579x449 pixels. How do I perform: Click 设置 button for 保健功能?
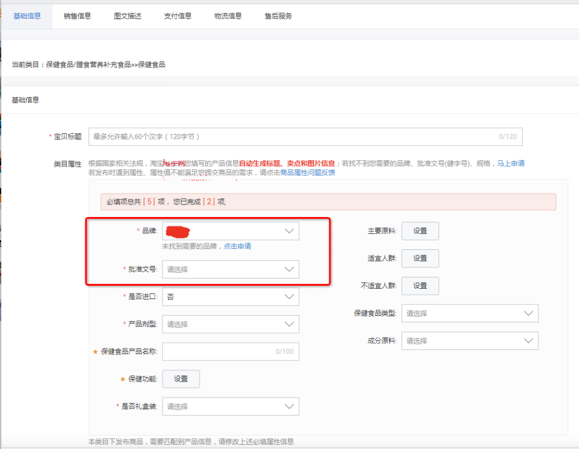pos(180,379)
